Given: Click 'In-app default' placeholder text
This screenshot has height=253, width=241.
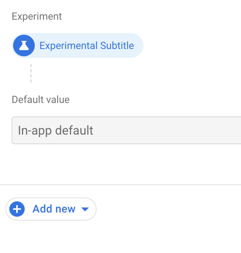Looking at the screenshot, I should [56, 130].
